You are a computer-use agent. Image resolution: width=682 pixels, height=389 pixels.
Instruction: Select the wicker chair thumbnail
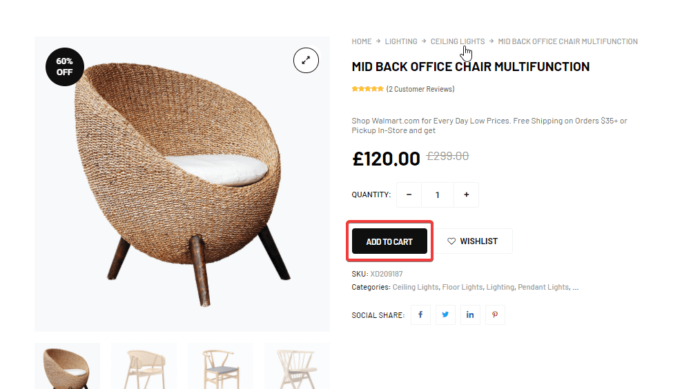pos(68,366)
